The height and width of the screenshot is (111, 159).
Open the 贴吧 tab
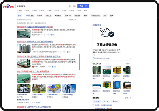(64, 10)
